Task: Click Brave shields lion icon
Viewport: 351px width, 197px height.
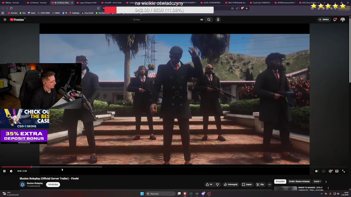Action: (242, 8)
